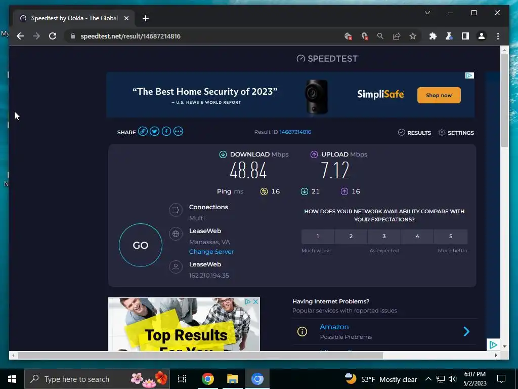Rate network availability as 3
The width and height of the screenshot is (518, 389).
pos(384,236)
